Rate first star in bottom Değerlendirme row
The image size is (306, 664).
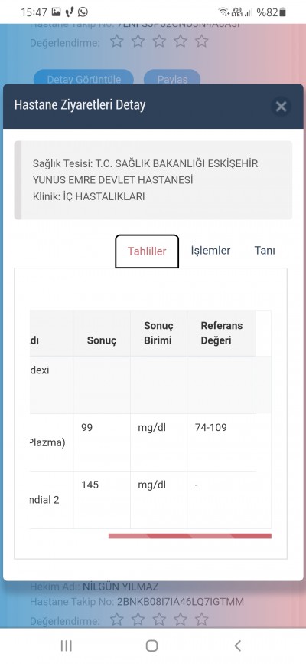[x=116, y=620]
